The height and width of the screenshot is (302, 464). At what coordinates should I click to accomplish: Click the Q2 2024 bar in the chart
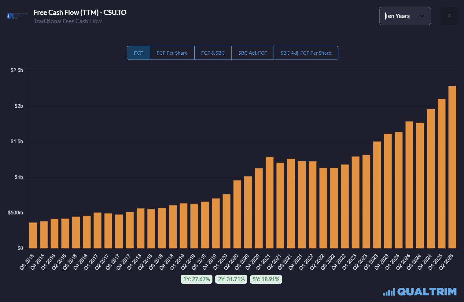point(409,185)
